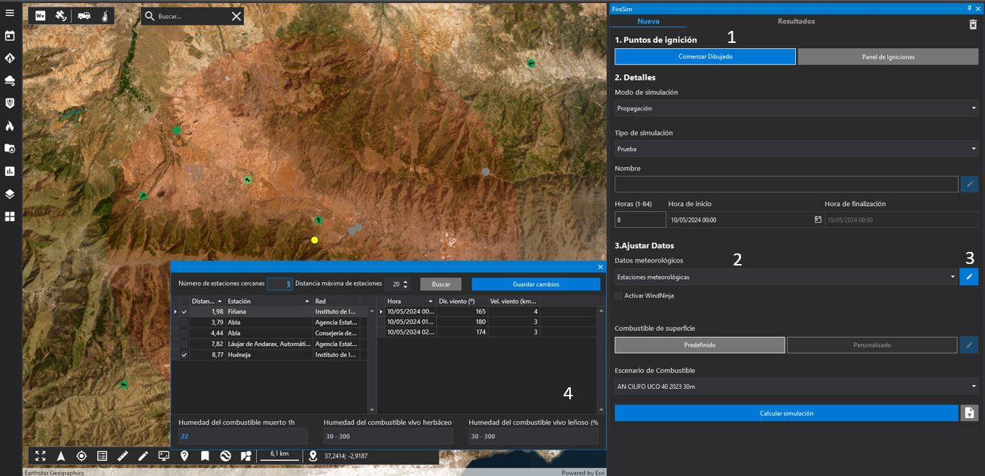This screenshot has height=476, width=985.
Task: Enable the Activar WindNinja checkbox
Action: tap(619, 296)
